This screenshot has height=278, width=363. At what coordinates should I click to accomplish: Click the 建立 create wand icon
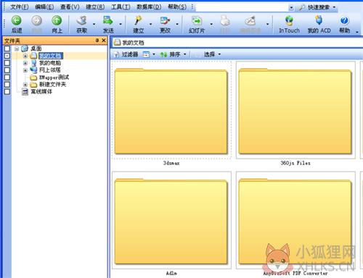(x=138, y=21)
